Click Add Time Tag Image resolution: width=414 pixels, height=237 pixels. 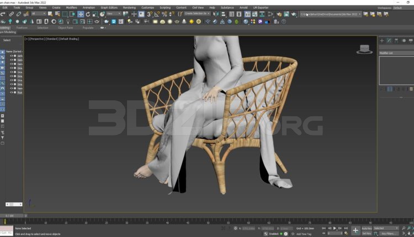click(304, 234)
